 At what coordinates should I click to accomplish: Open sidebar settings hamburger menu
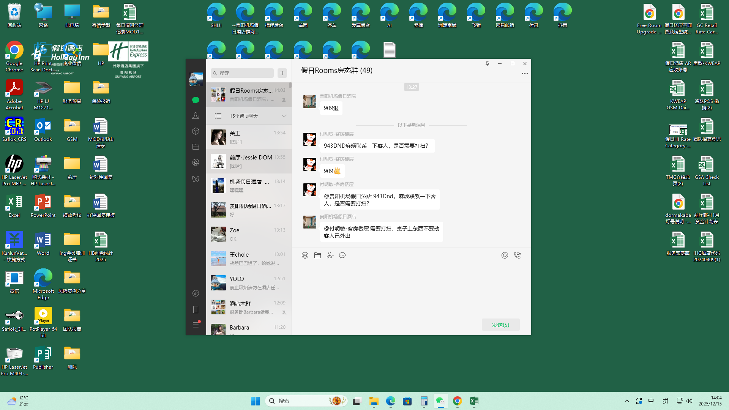[x=196, y=325]
